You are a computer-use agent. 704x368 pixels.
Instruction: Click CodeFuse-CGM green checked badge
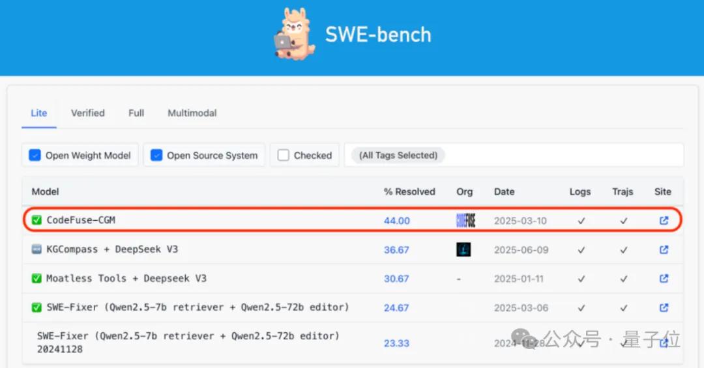coord(37,221)
